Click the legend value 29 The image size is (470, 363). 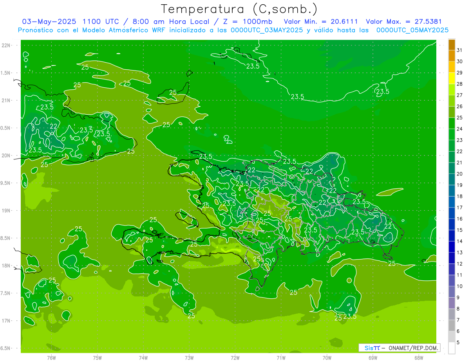pos(459,73)
